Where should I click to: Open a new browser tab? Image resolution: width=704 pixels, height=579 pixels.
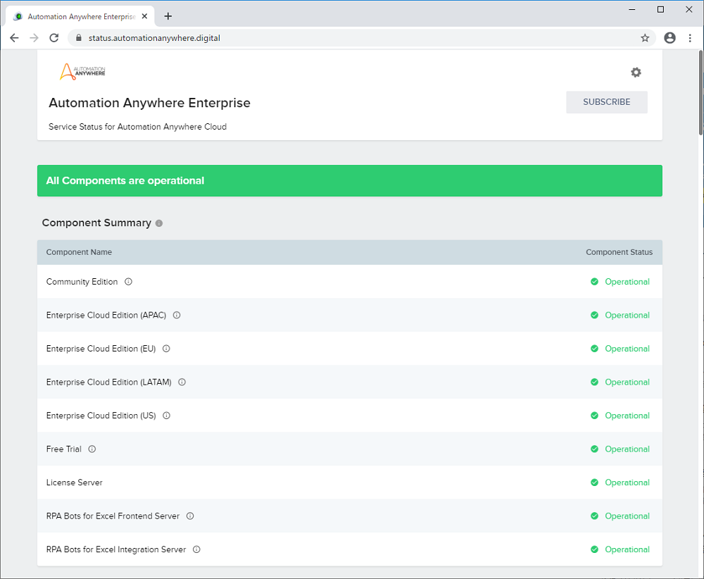click(x=168, y=16)
